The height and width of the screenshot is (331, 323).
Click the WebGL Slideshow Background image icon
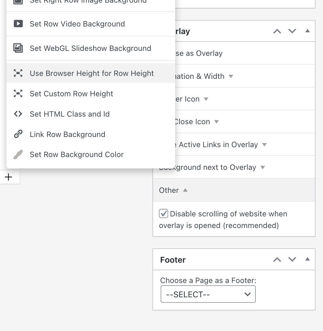[x=18, y=48]
